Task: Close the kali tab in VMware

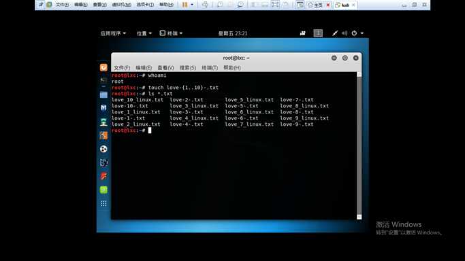Action: (353, 5)
